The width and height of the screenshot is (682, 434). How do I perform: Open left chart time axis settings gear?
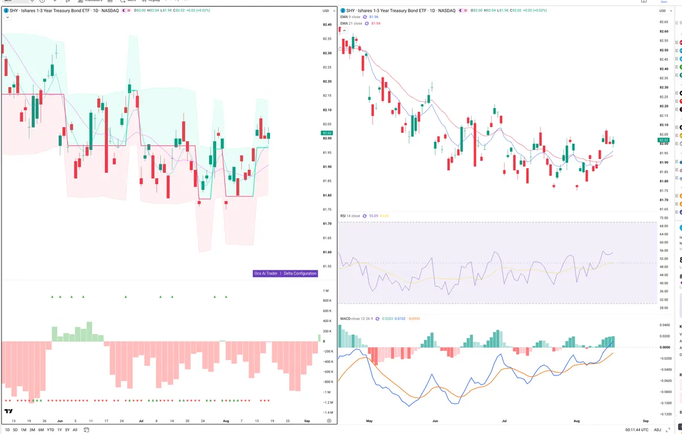329,420
